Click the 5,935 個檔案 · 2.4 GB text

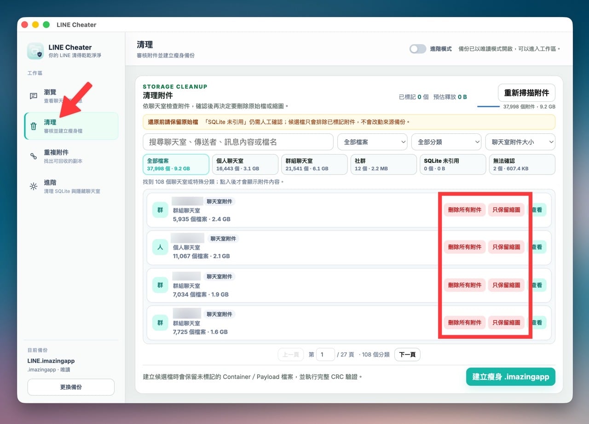click(x=202, y=219)
